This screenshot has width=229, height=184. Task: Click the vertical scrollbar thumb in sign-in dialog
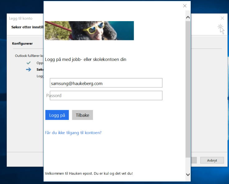point(188,89)
